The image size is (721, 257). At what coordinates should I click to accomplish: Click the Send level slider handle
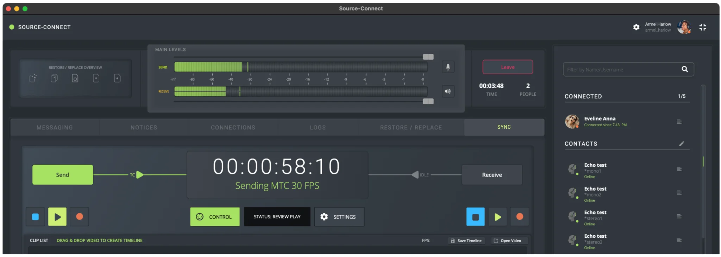428,57
